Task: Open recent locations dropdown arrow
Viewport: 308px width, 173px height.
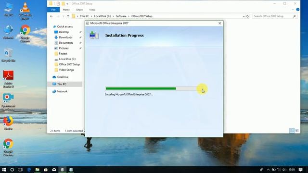Action: click(64, 16)
